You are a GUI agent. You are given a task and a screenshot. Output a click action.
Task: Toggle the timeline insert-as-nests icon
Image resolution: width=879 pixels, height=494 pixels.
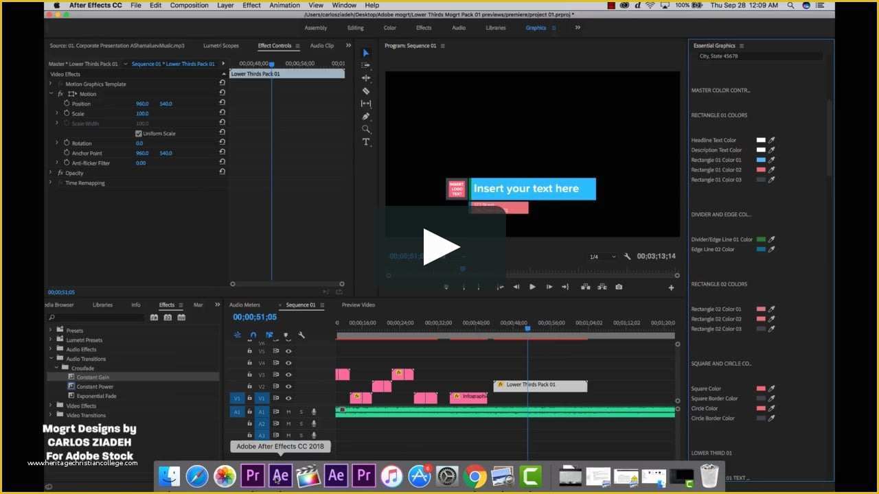point(238,336)
